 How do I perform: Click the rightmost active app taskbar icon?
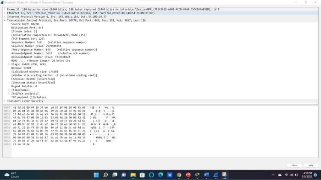[225, 175]
